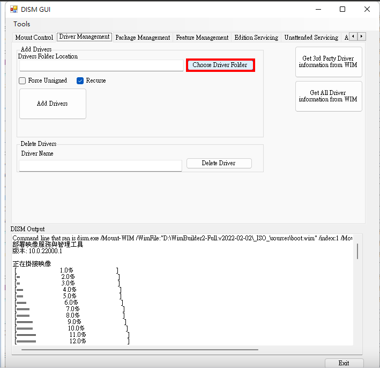The image size is (380, 368).
Task: Maximize the DISM GUI window
Action: pyautogui.click(x=342, y=9)
